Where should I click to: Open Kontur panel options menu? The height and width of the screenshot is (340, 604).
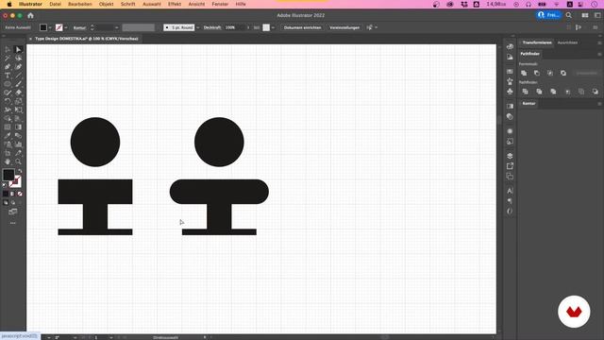(599, 104)
